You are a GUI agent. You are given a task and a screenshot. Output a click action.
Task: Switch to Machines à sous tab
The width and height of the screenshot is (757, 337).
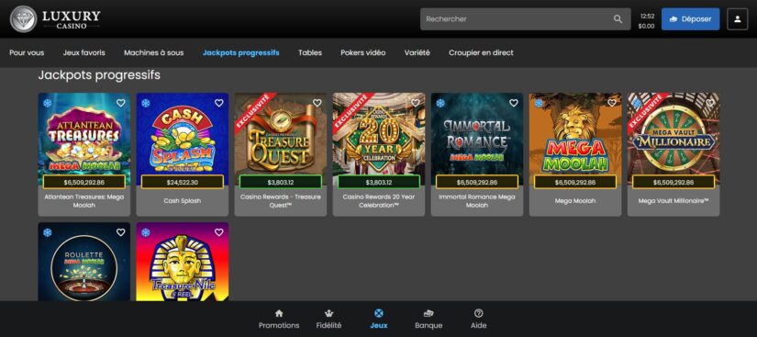click(153, 52)
